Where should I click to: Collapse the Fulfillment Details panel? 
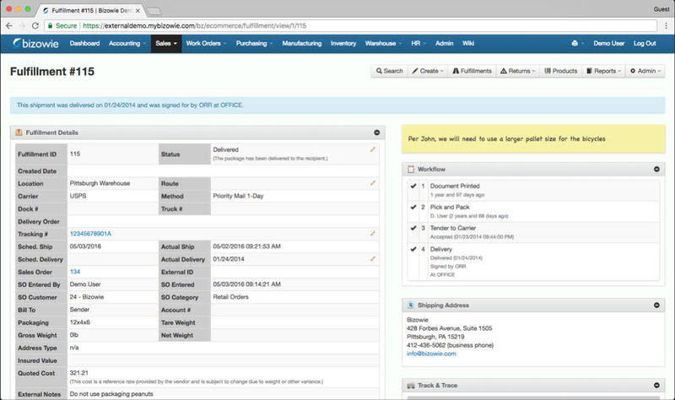click(x=376, y=132)
